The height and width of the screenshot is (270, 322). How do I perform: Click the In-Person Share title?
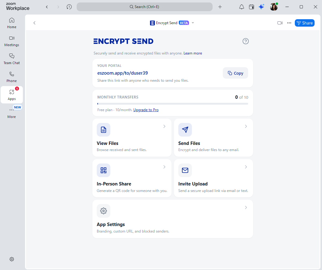[x=114, y=184]
